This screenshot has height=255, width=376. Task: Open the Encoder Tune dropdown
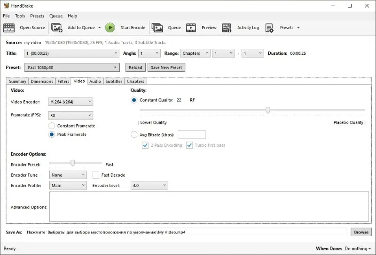coord(68,175)
